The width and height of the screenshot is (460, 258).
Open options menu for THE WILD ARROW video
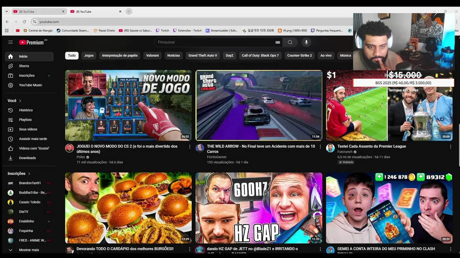point(320,147)
